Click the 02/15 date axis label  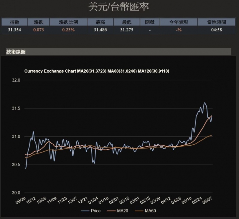coord(124,200)
